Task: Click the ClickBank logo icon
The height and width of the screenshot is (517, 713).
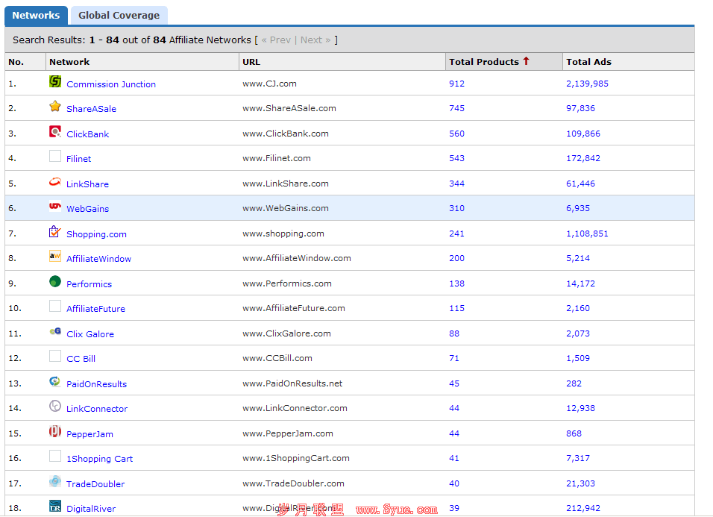Action: pos(55,132)
